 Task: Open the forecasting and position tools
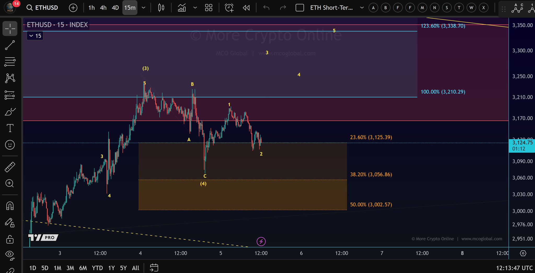click(10, 95)
